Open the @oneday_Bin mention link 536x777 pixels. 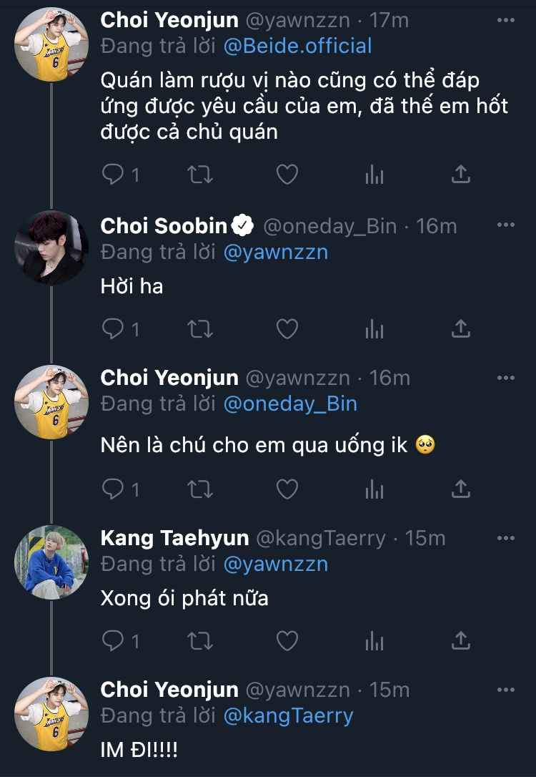tap(290, 404)
